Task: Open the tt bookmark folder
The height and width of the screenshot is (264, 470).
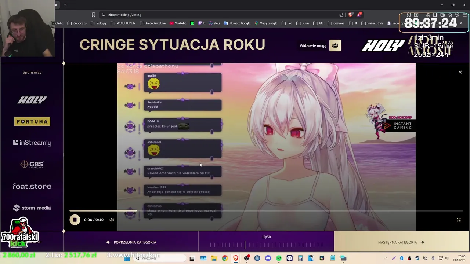Action: 353,23
